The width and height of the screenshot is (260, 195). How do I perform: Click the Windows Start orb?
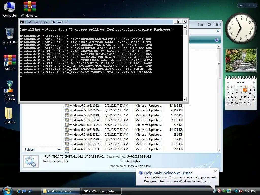pos(7,191)
